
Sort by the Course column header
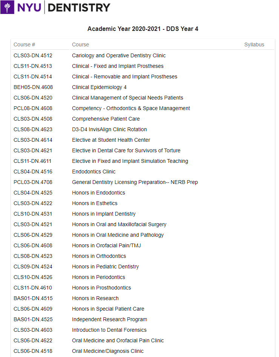pyautogui.click(x=80, y=44)
